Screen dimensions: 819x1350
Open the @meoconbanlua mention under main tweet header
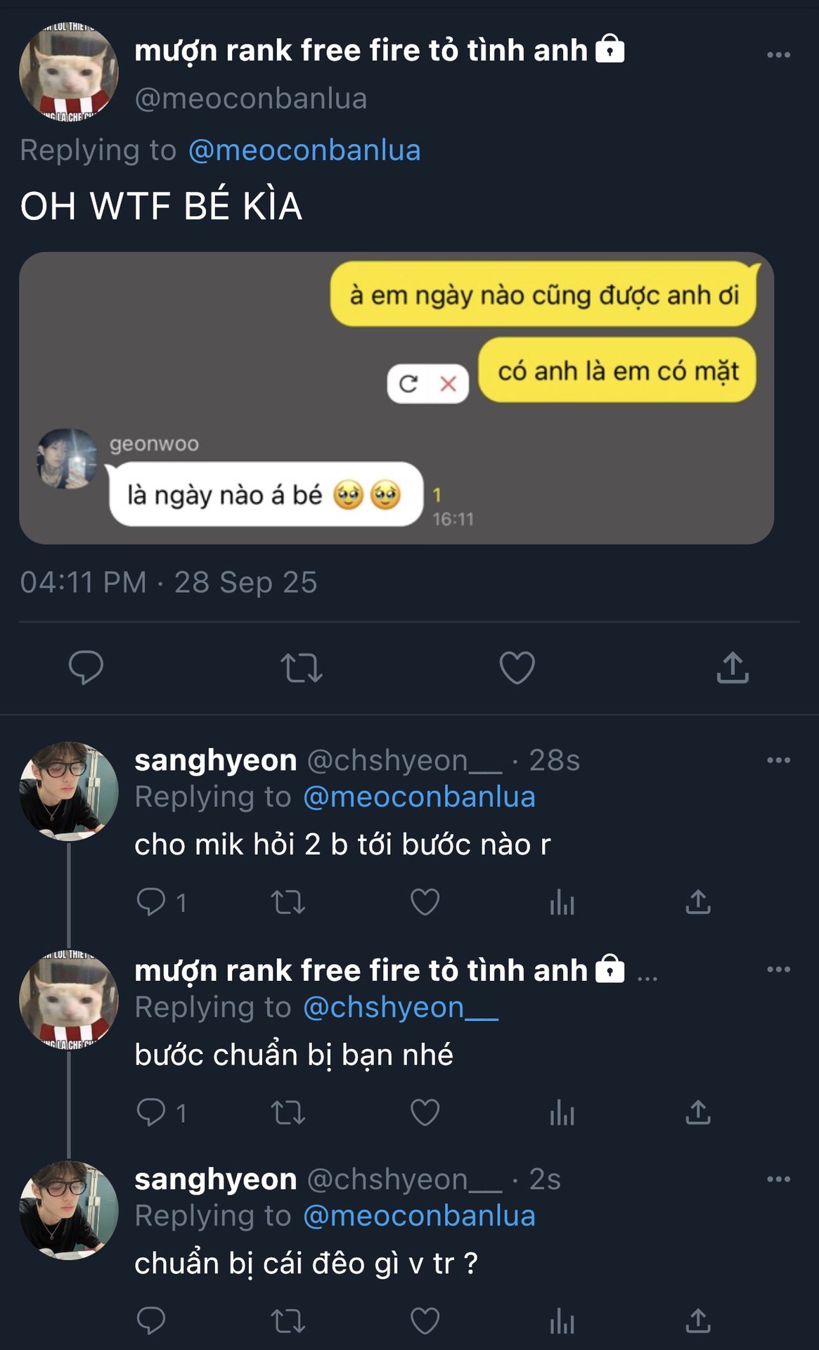(x=304, y=150)
